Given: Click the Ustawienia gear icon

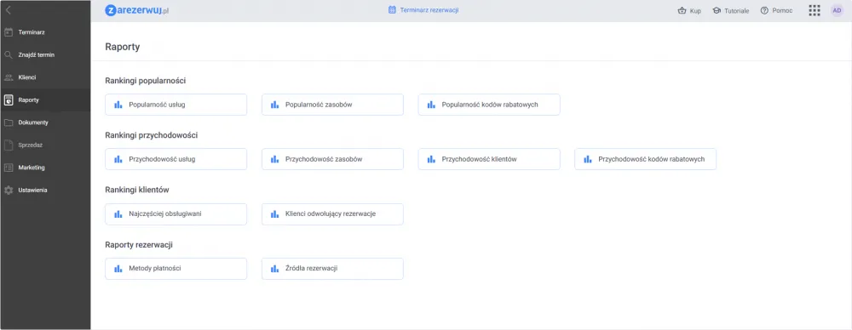Looking at the screenshot, I should (x=9, y=191).
